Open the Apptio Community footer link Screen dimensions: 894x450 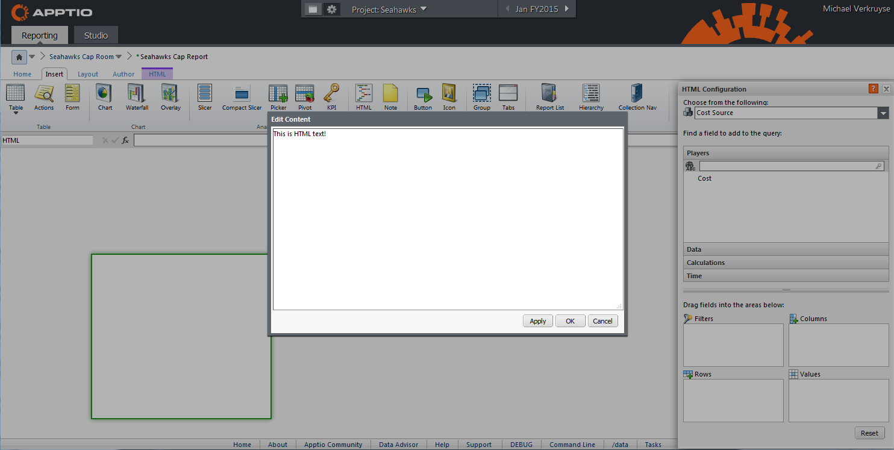pos(333,445)
